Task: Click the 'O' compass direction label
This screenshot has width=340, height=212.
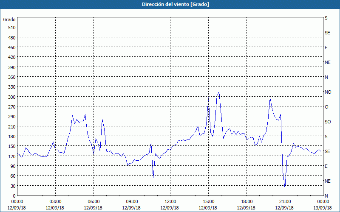Action: click(x=326, y=107)
